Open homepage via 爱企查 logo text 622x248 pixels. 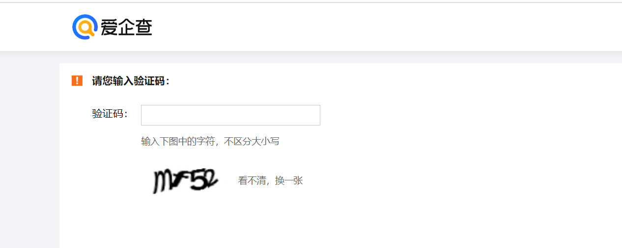(126, 27)
